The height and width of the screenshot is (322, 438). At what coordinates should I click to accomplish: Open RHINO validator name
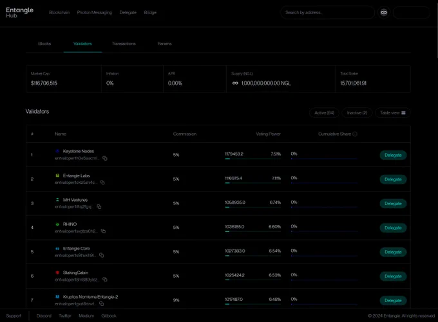click(70, 224)
